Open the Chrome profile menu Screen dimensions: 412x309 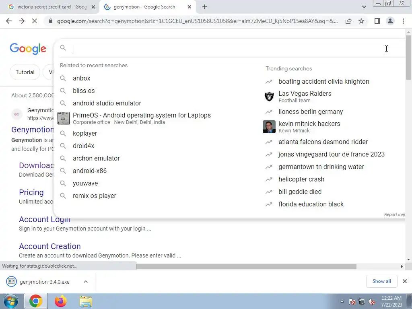coord(390,21)
